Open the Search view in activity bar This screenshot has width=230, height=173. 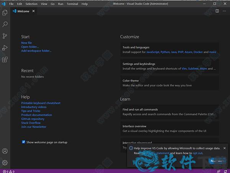pyautogui.click(x=5, y=24)
